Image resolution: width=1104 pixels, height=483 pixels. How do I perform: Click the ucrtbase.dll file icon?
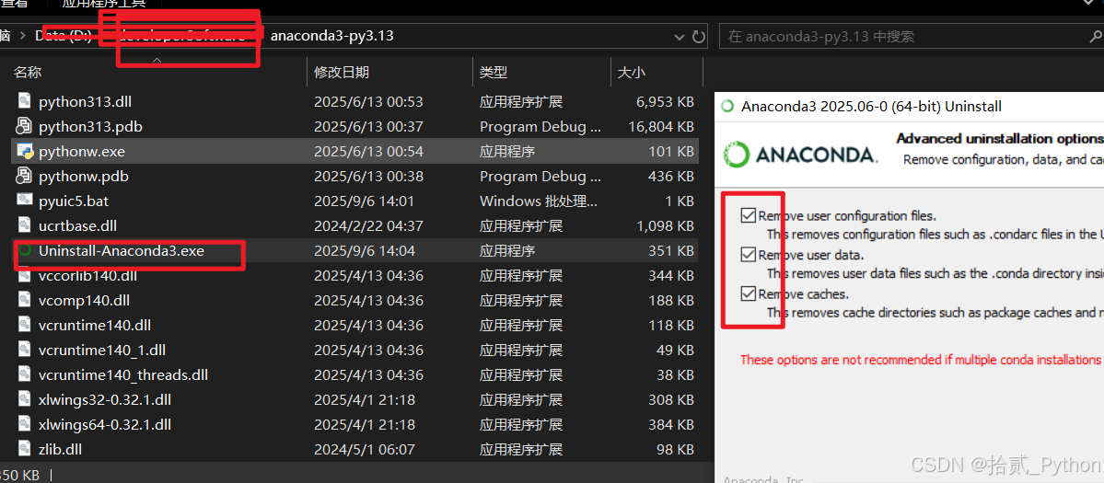tap(24, 225)
